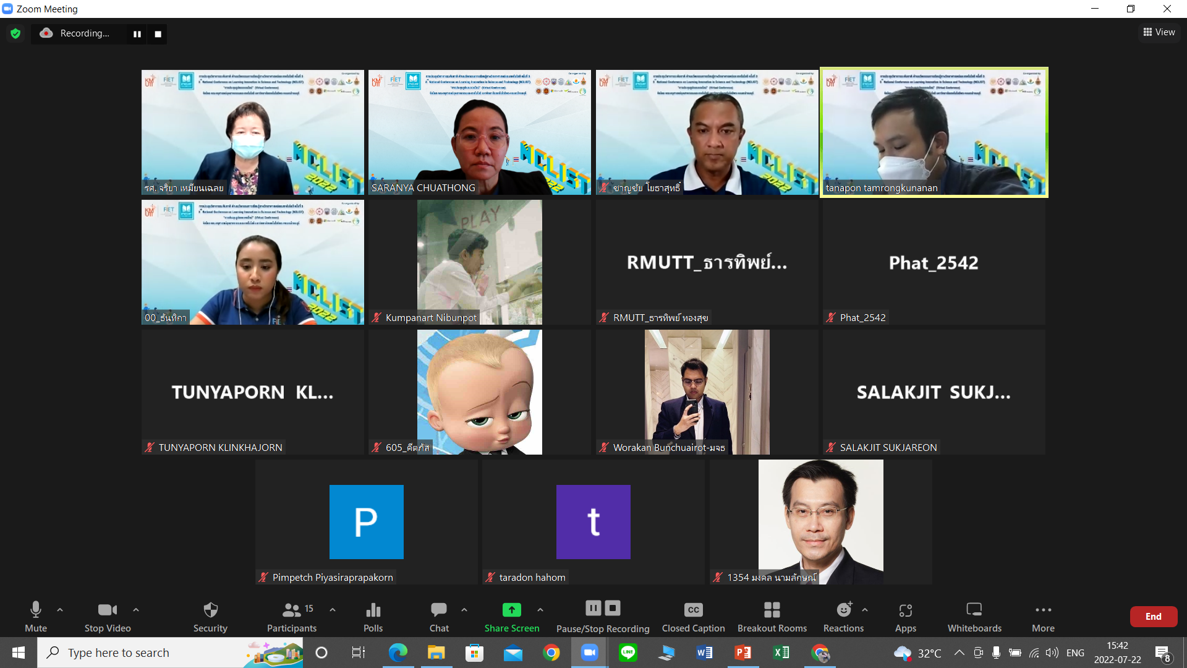The width and height of the screenshot is (1187, 668).
Task: Open the Apps panel
Action: [905, 616]
